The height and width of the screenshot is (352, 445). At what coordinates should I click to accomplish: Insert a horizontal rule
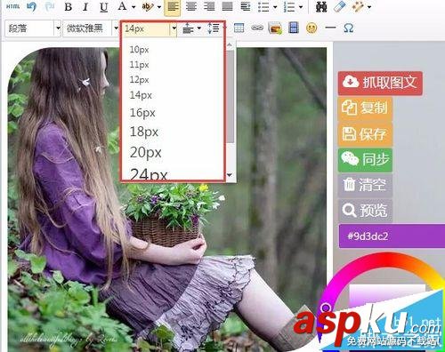coord(330,28)
